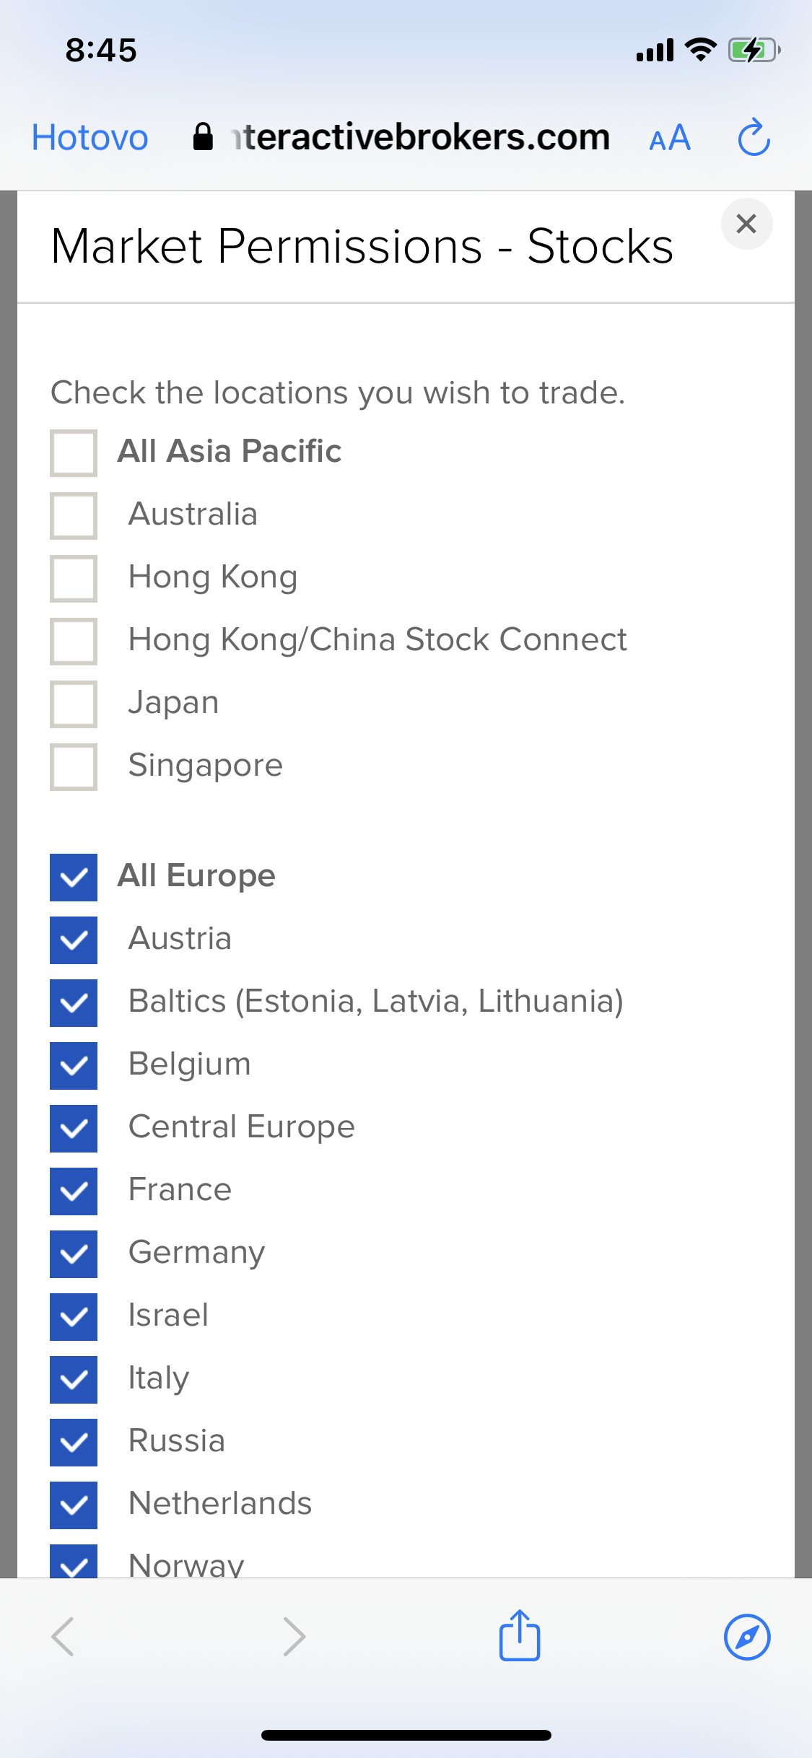This screenshot has height=1758, width=812.
Task: Return to Hotovo link
Action: (x=90, y=138)
